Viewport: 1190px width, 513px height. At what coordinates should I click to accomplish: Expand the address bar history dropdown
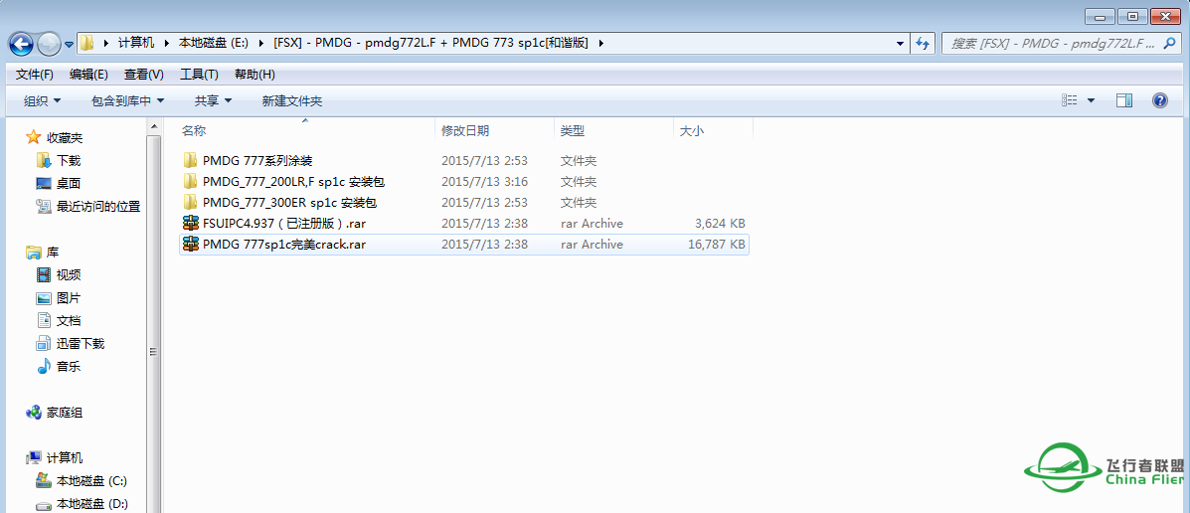click(900, 44)
